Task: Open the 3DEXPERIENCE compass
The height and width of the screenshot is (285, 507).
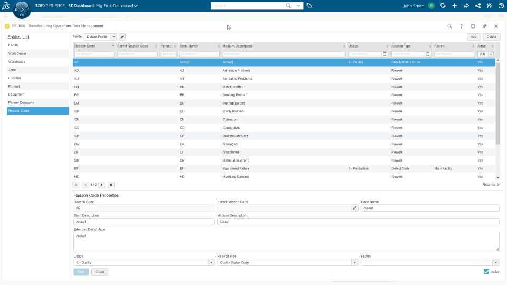Action: pos(22,9)
